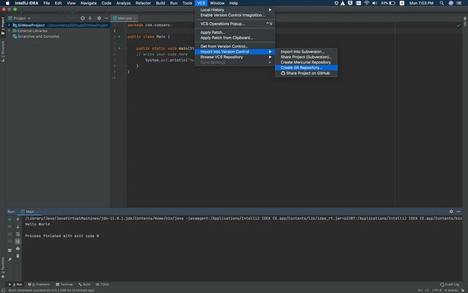
Task: Select Share Project on GitHub
Action: (x=306, y=73)
